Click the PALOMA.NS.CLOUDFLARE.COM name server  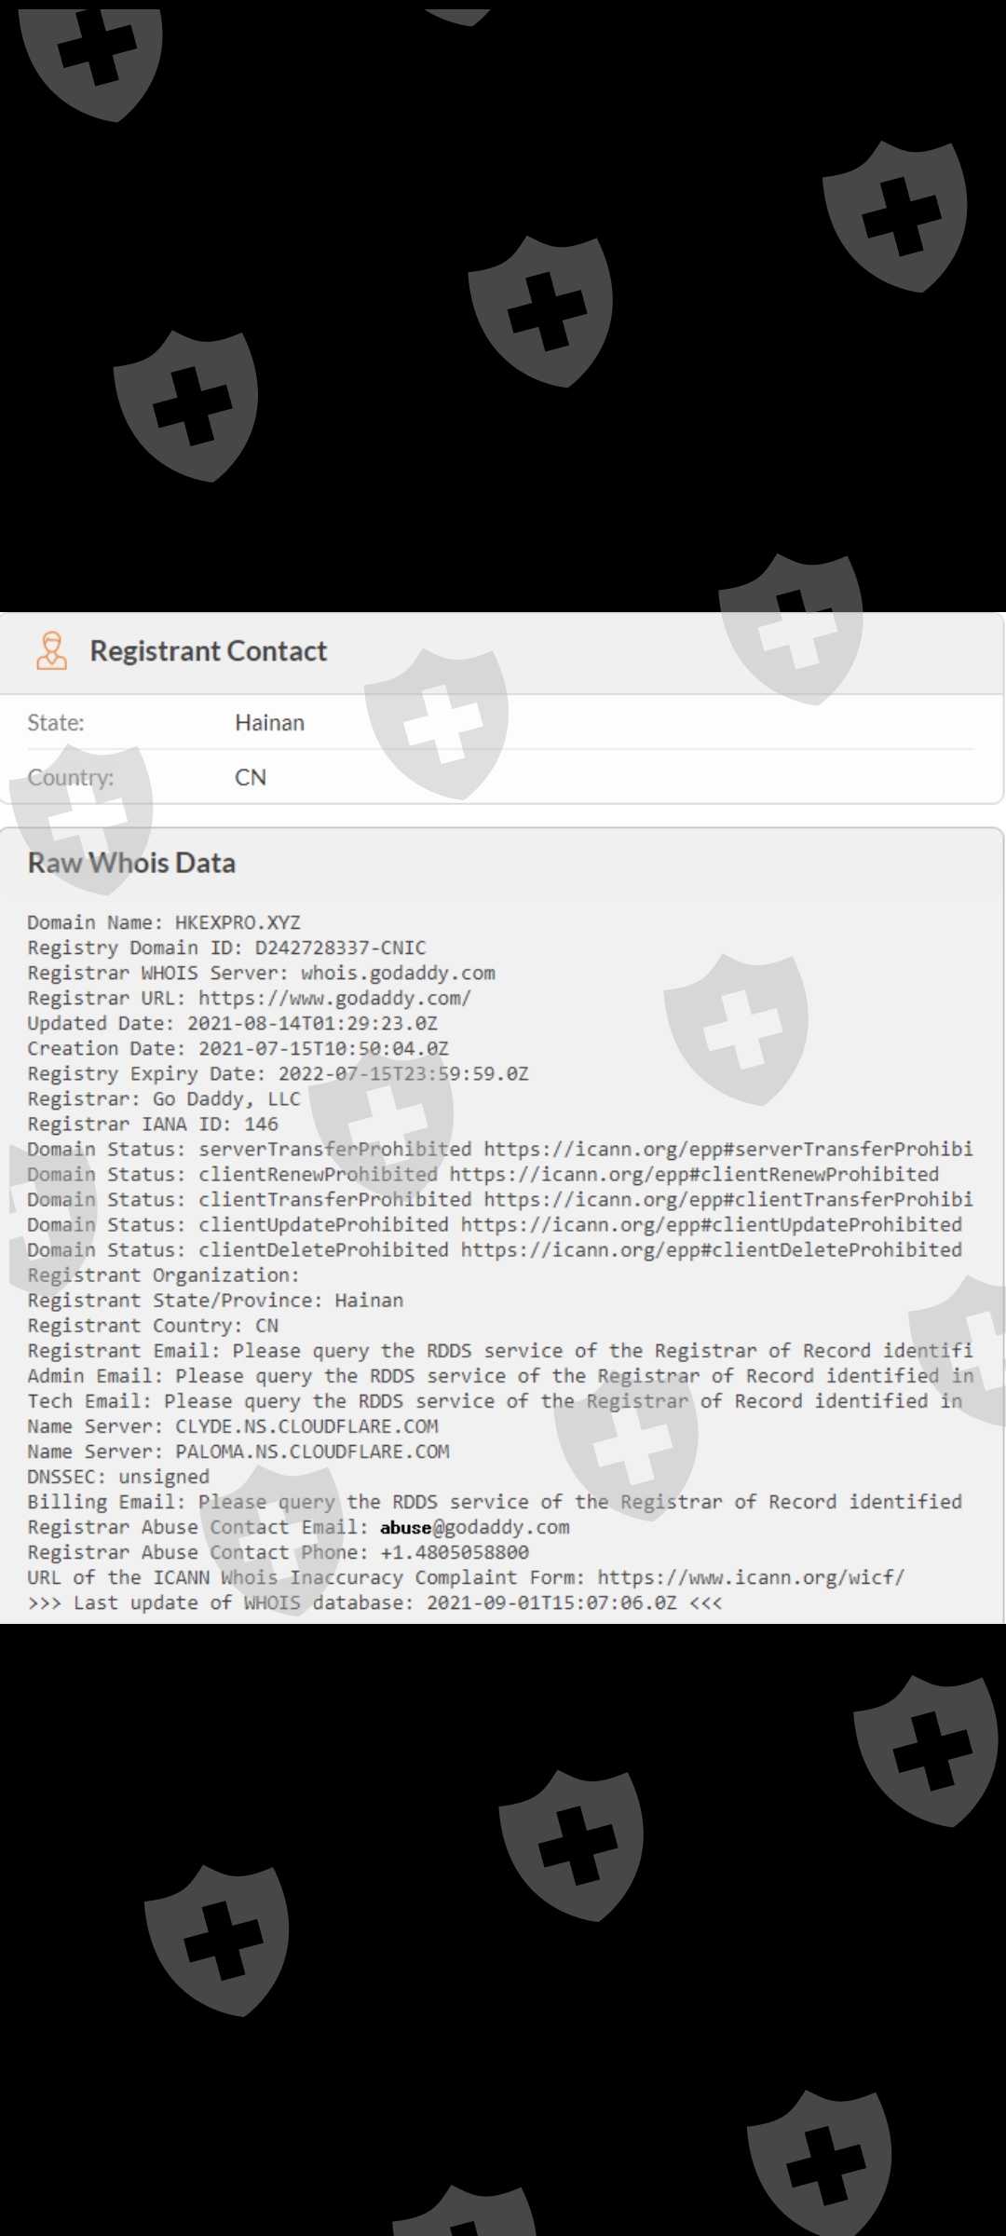[x=312, y=1452]
